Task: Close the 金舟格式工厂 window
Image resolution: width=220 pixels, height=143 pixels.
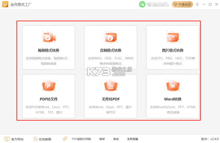Action: 216,4
